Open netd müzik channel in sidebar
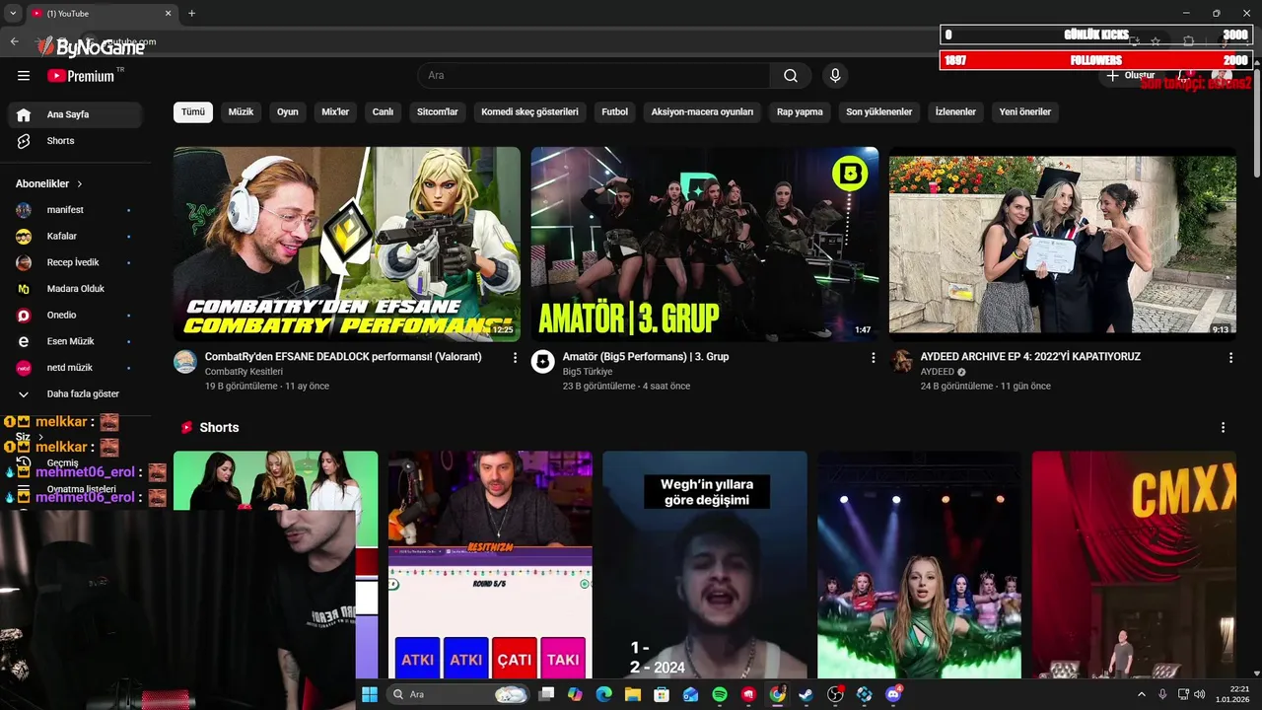The image size is (1262, 710). tap(74, 368)
